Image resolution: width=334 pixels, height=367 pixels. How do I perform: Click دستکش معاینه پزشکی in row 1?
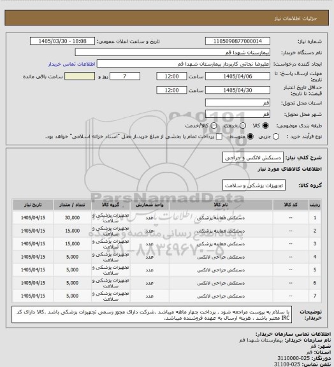[x=221, y=218]
